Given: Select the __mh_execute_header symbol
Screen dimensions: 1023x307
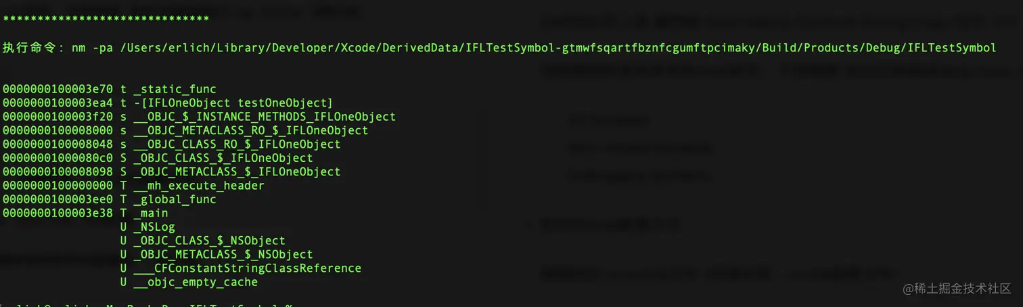Looking at the screenshot, I should [x=199, y=186].
